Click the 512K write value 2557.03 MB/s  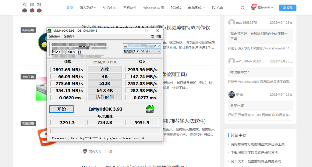coord(142,83)
